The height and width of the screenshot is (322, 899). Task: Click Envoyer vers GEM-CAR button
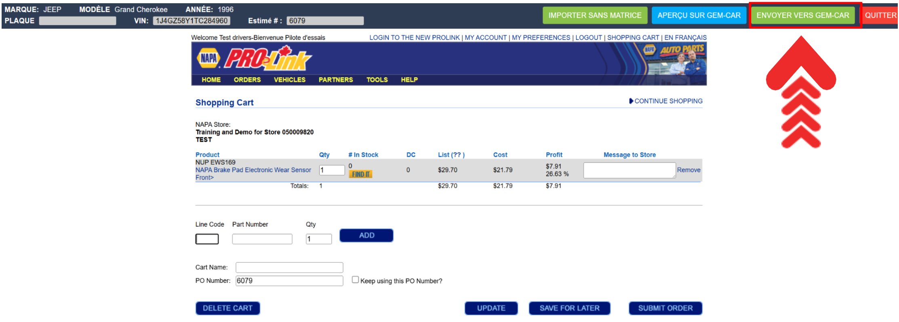coord(802,15)
